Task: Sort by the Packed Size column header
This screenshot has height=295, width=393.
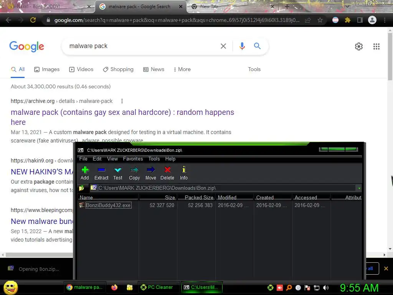Action: (x=196, y=197)
